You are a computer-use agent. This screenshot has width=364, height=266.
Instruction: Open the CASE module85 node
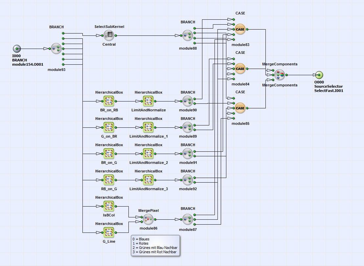(240, 108)
